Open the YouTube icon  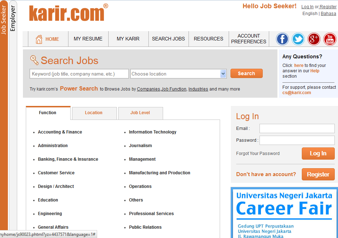330,39
